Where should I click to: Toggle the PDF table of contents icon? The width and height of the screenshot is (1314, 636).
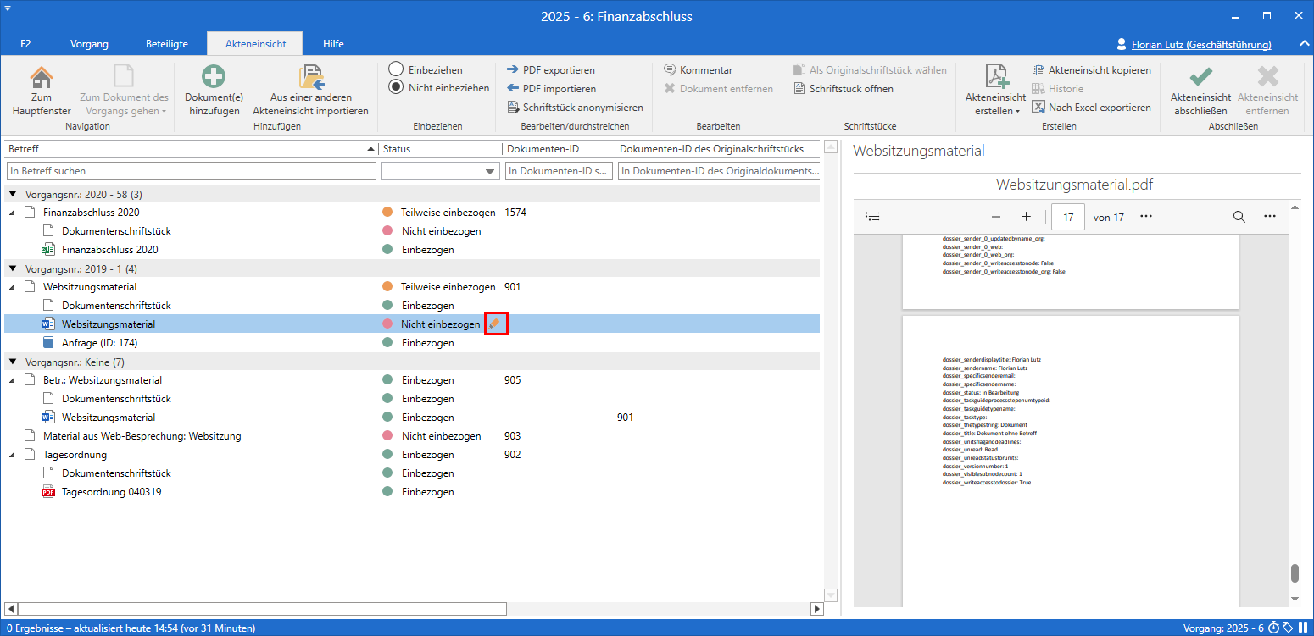872,217
